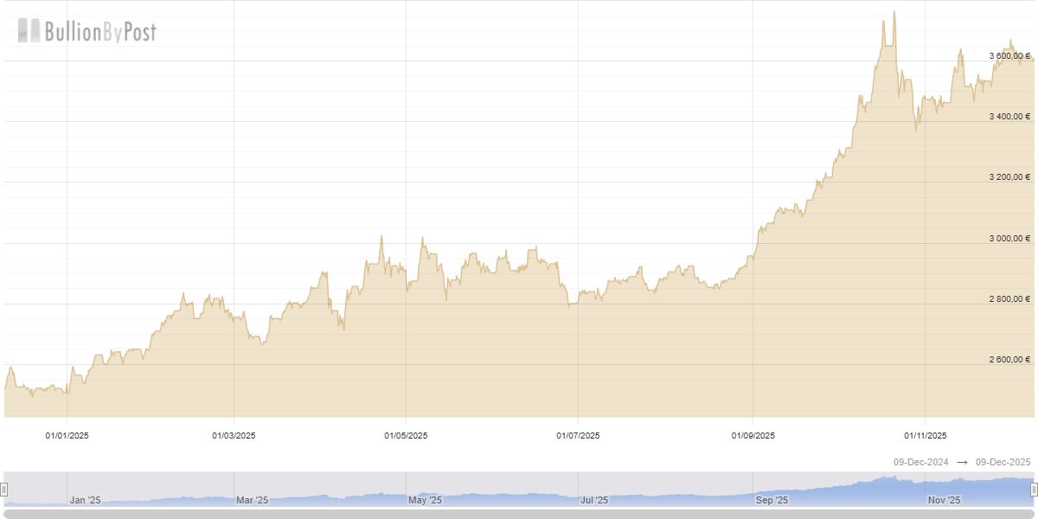The image size is (1038, 519).
Task: Click the highest price peak in the chart
Action: tap(894, 12)
